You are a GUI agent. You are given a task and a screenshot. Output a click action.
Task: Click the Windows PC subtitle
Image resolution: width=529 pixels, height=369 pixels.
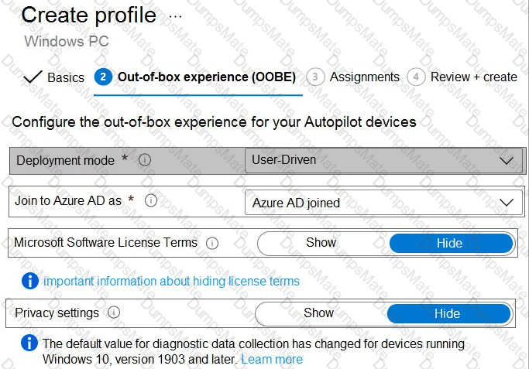[x=67, y=42]
